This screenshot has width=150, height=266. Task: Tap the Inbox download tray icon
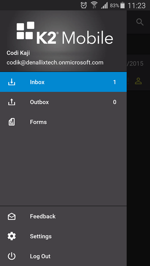pos(12,82)
